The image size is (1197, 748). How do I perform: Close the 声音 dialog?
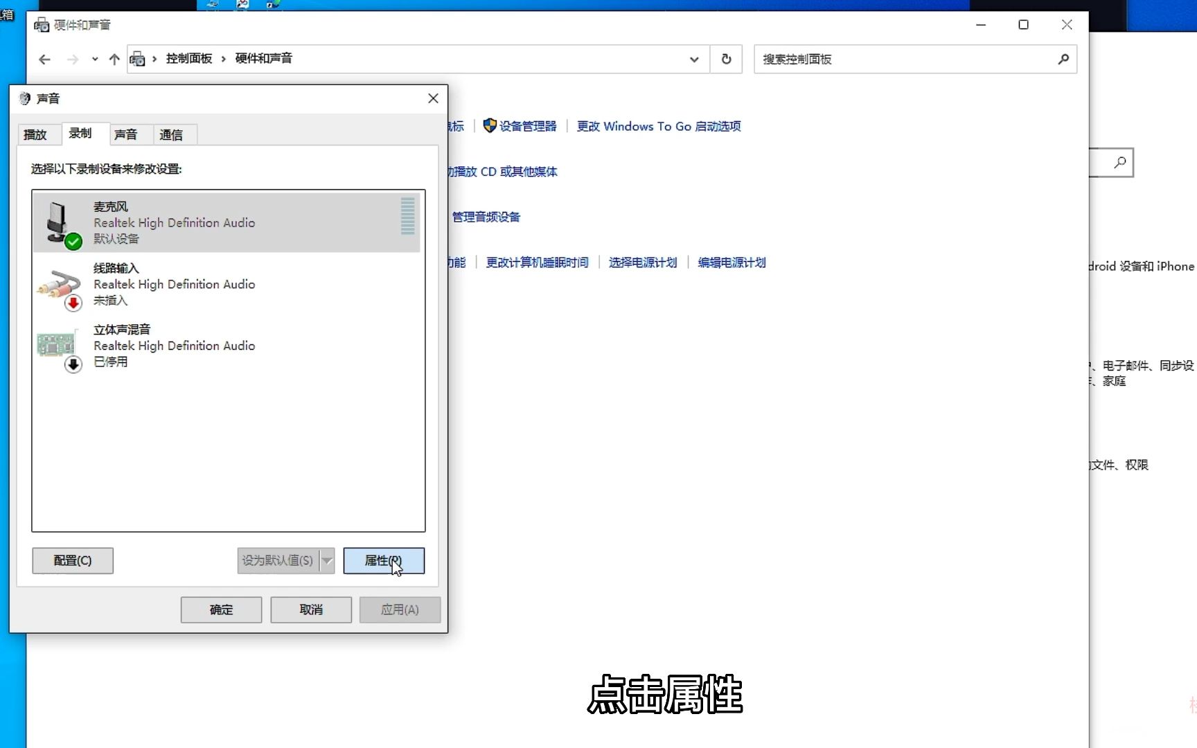[x=433, y=98]
